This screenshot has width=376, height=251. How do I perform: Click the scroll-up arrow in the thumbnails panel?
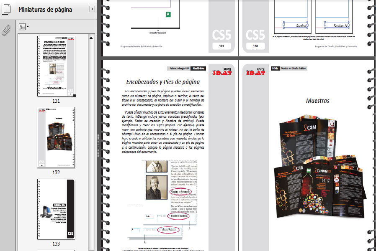(x=91, y=37)
